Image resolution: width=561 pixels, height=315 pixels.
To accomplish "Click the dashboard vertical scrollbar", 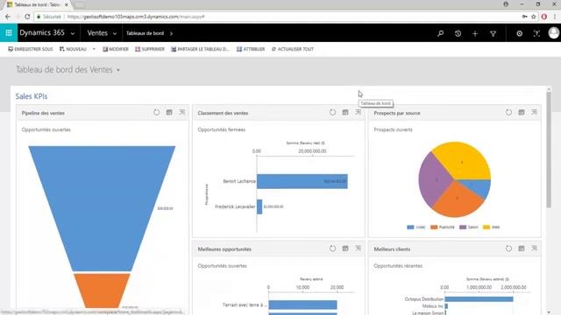I will click(549, 150).
